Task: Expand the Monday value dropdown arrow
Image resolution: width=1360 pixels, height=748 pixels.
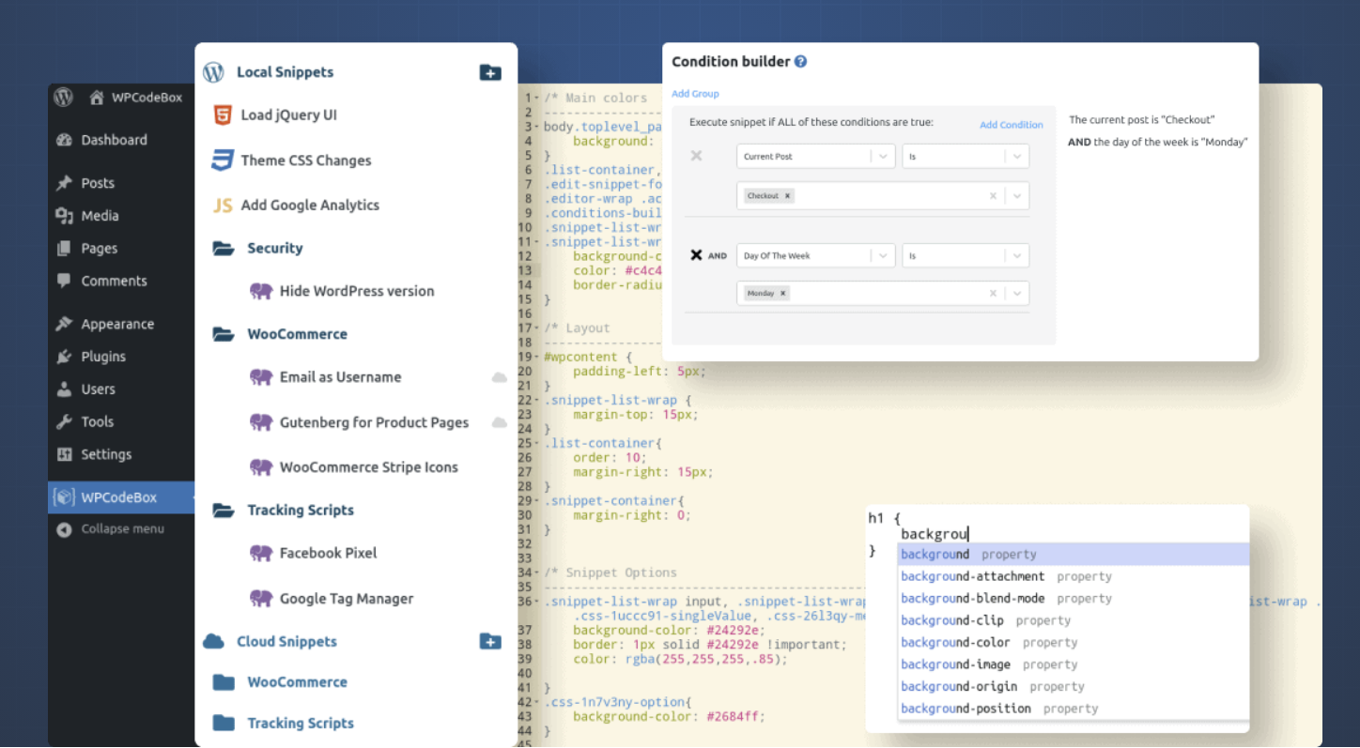Action: [x=1017, y=294]
